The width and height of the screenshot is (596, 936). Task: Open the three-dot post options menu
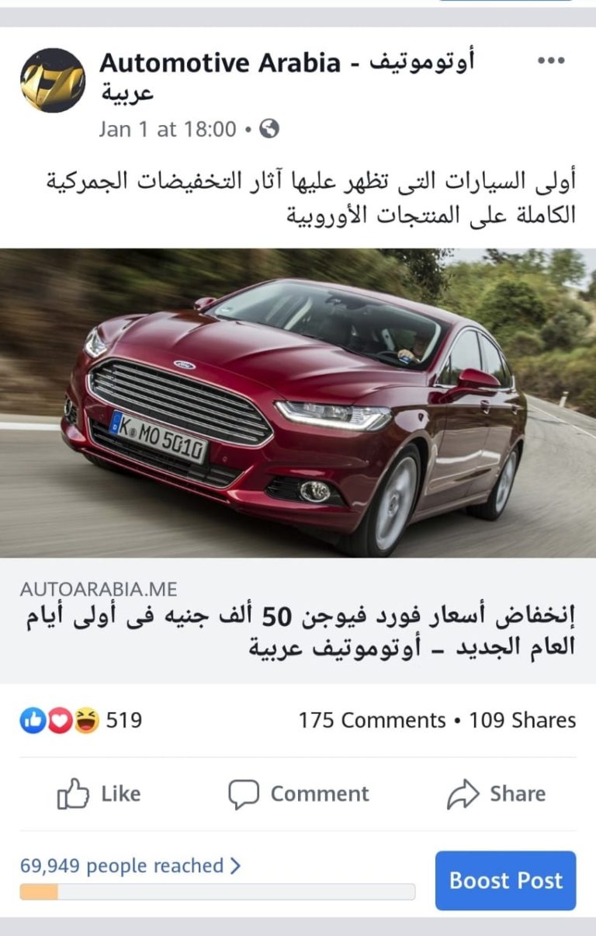tap(551, 61)
